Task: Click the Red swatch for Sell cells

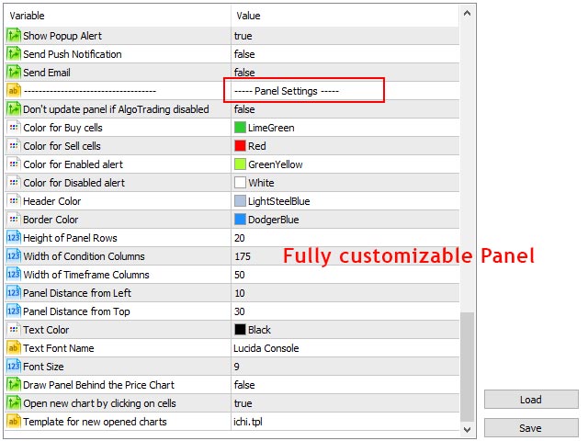Action: 241,146
